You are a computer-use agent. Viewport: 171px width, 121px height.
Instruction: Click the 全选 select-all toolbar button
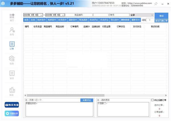pos(26,20)
